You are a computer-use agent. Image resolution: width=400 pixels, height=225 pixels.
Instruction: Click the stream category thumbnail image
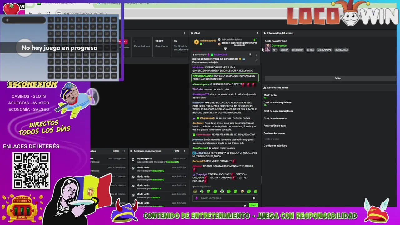267,47
